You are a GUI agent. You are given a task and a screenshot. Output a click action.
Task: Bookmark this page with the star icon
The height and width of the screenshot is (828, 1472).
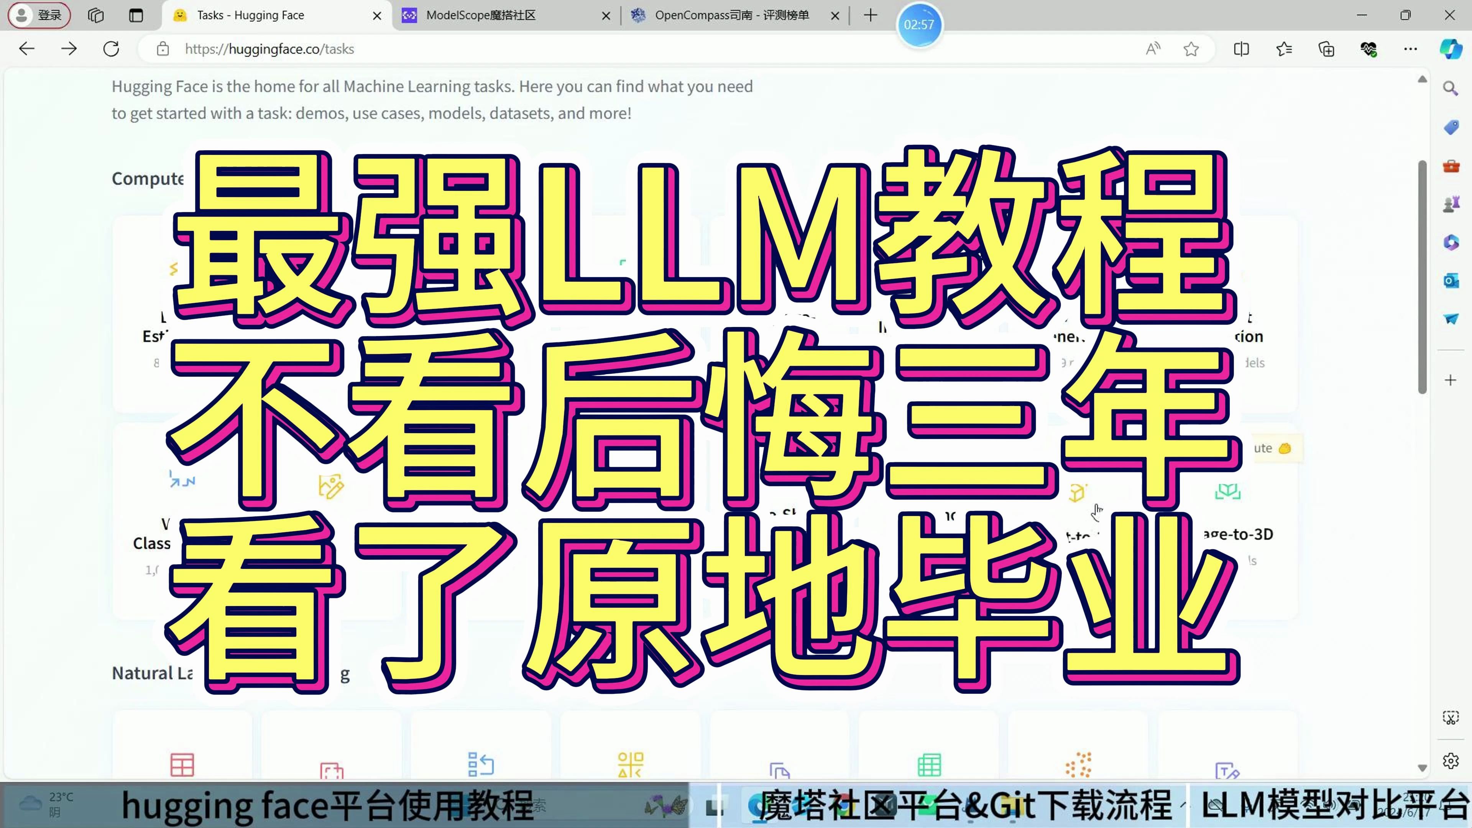click(x=1191, y=49)
